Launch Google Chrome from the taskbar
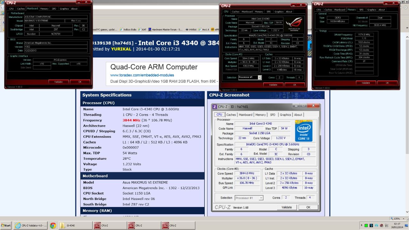 [53, 226]
